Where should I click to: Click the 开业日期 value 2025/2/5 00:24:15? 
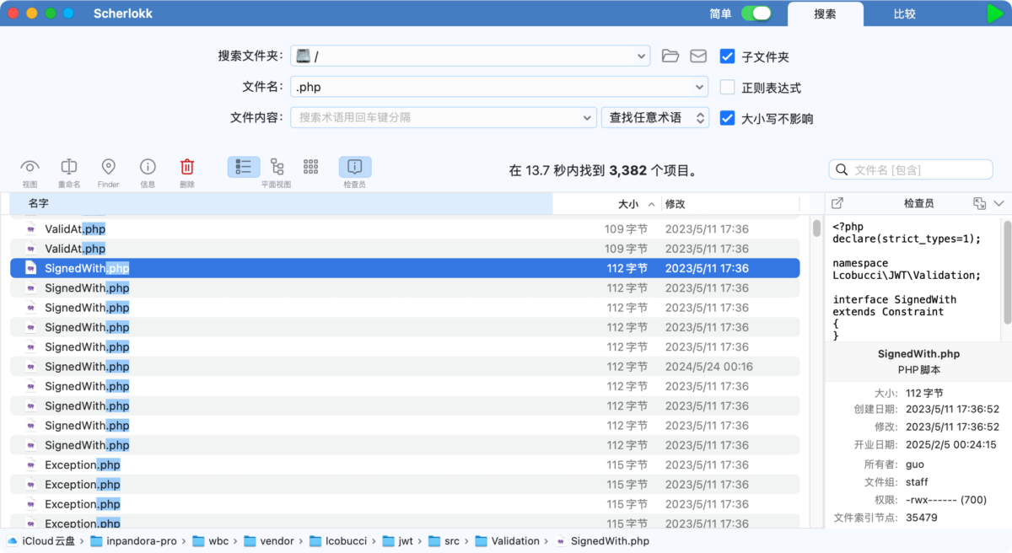click(951, 444)
